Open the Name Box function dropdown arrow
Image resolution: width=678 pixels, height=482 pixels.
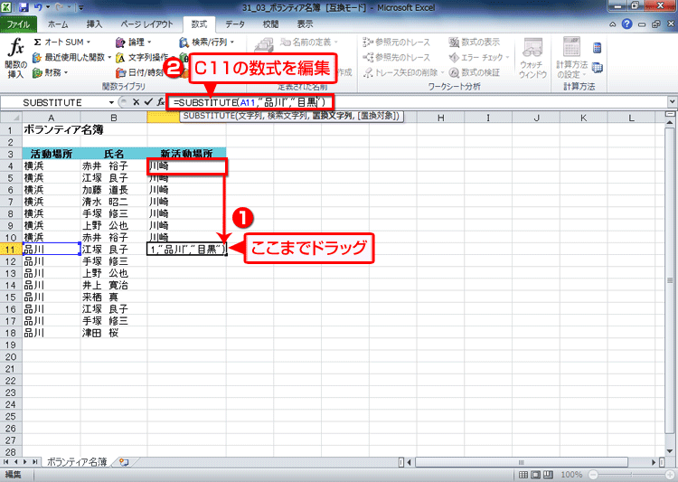click(111, 102)
